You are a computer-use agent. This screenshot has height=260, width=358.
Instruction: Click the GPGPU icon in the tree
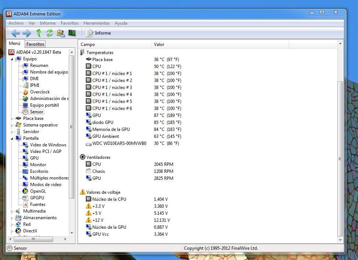26,198
